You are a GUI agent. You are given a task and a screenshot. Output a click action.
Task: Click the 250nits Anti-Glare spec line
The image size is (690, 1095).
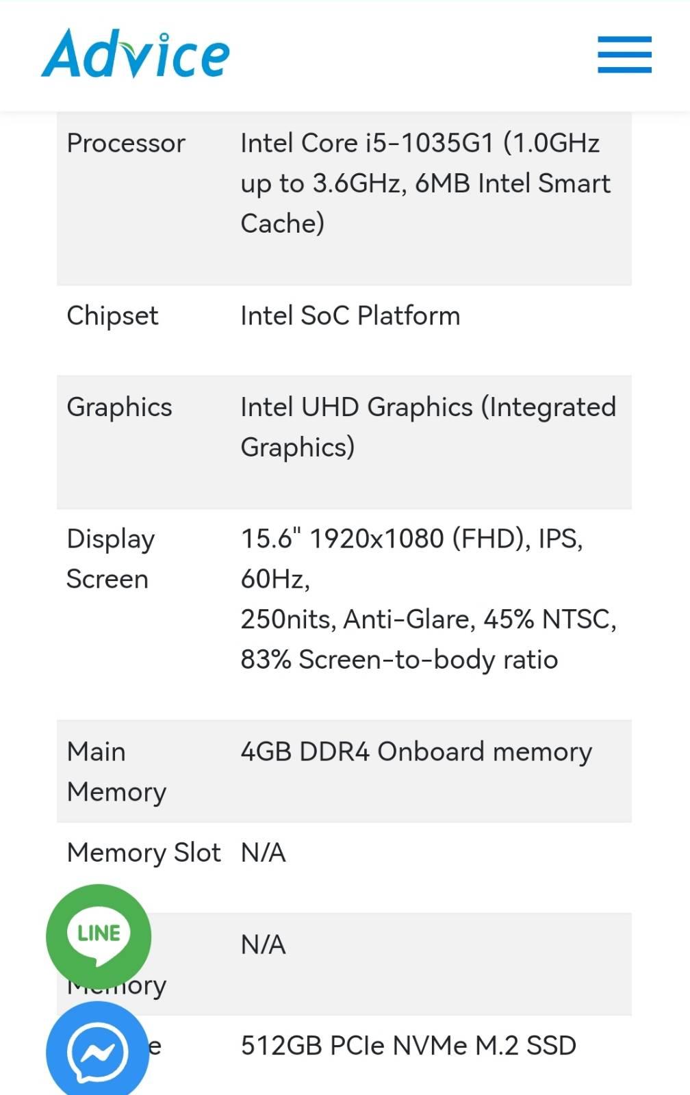(429, 619)
